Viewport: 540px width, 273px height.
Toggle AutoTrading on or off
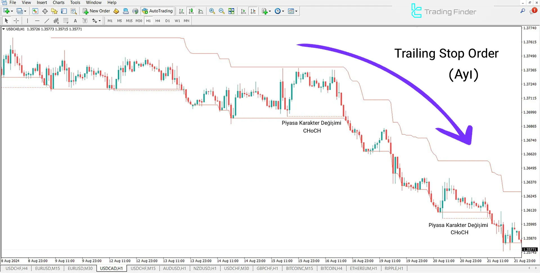click(x=157, y=11)
